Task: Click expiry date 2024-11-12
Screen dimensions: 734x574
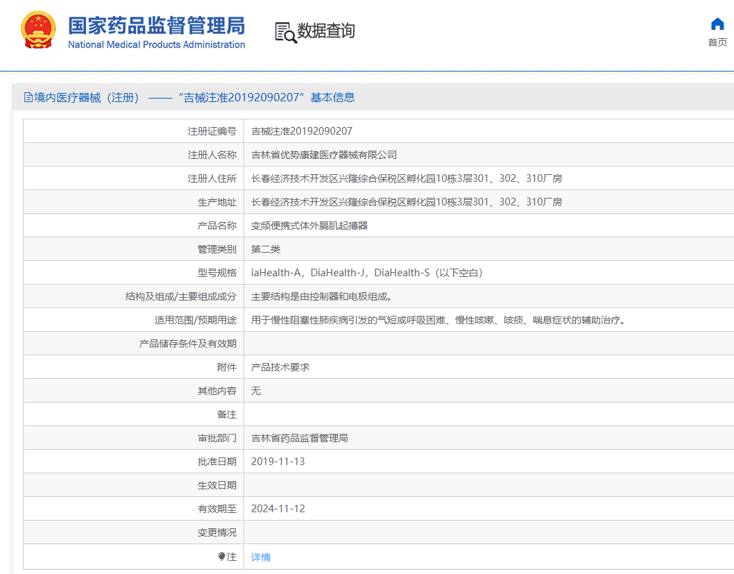Action: [x=278, y=509]
